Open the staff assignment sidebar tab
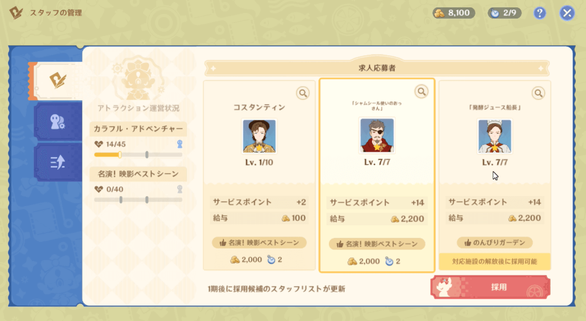The image size is (586, 321). point(57,122)
